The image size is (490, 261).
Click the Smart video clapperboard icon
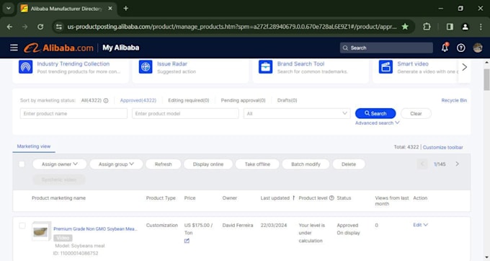click(386, 67)
